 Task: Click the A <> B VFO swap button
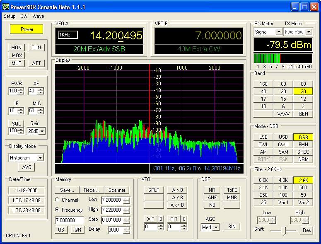177,205
